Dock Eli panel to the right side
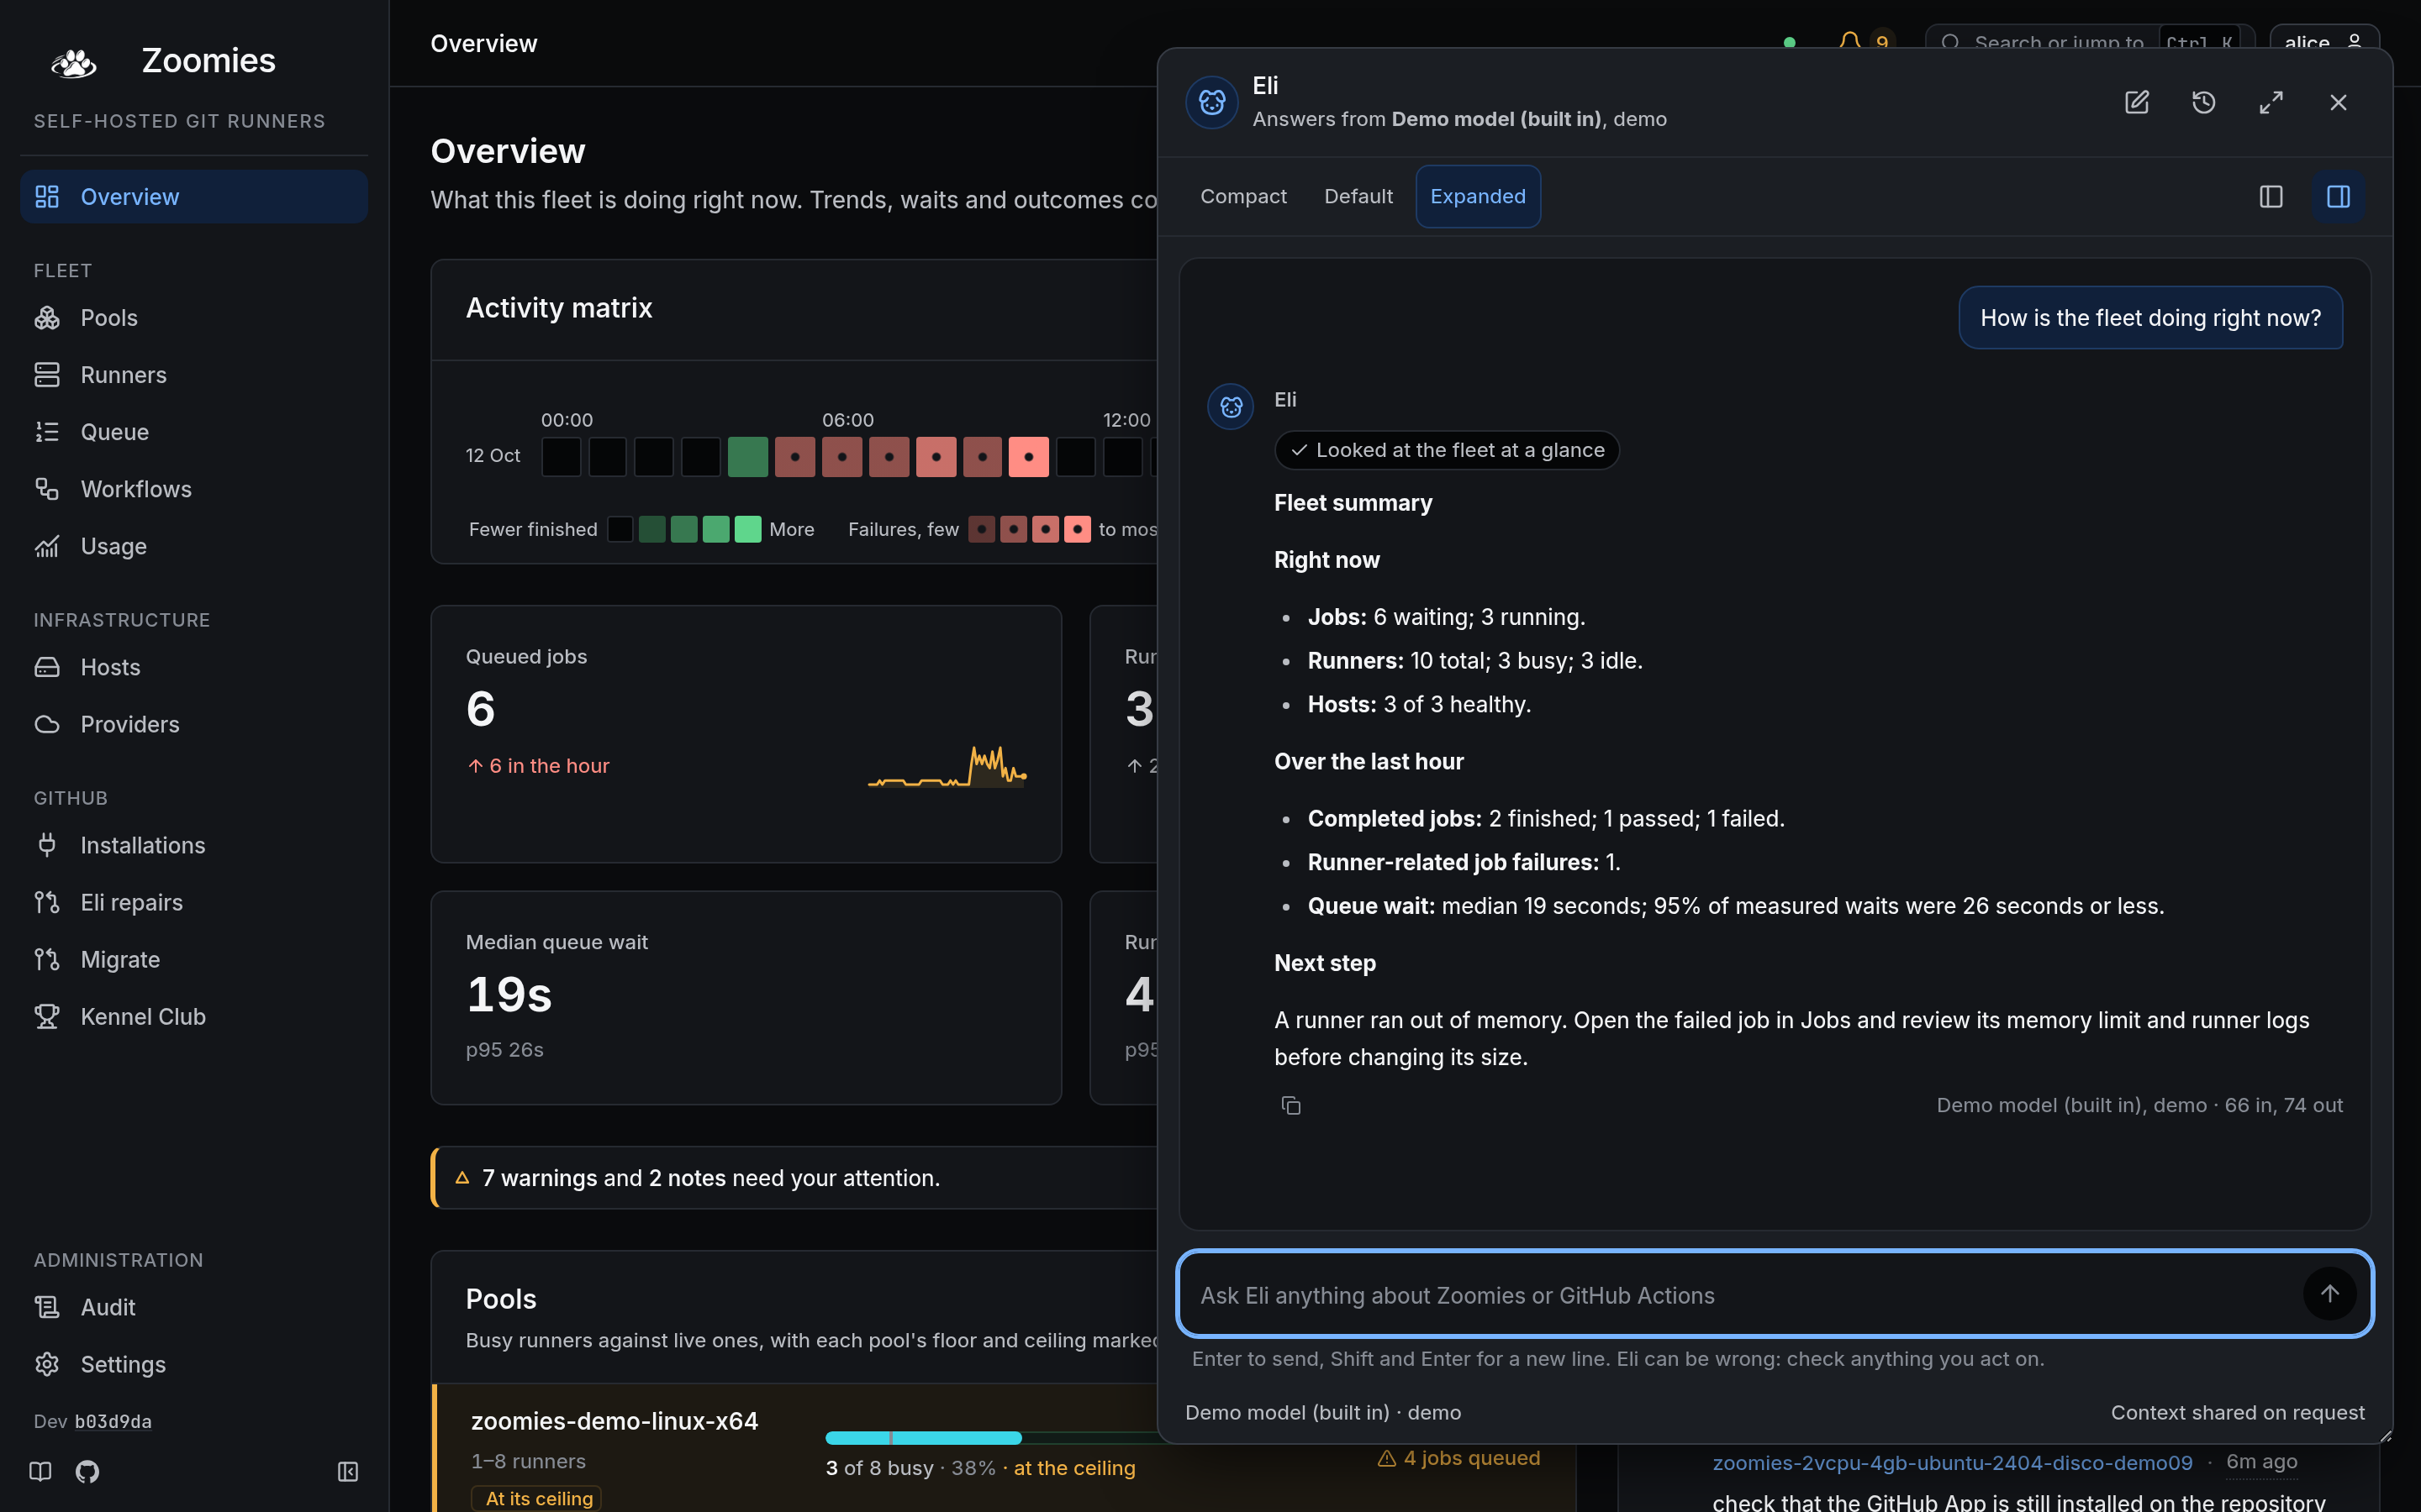This screenshot has width=2421, height=1512. tap(2338, 196)
